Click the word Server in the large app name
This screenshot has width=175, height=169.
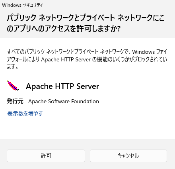(x=87, y=86)
